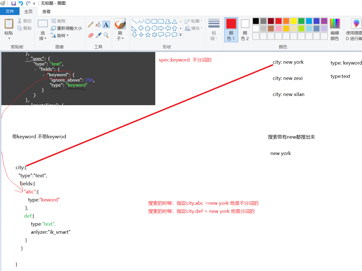Open the 文件 (File) menu
The height and width of the screenshot is (271, 362).
click(10, 11)
